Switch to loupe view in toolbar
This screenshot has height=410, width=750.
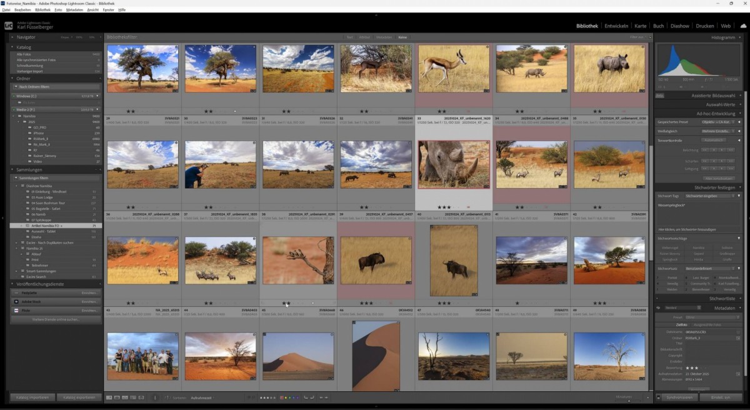[117, 397]
